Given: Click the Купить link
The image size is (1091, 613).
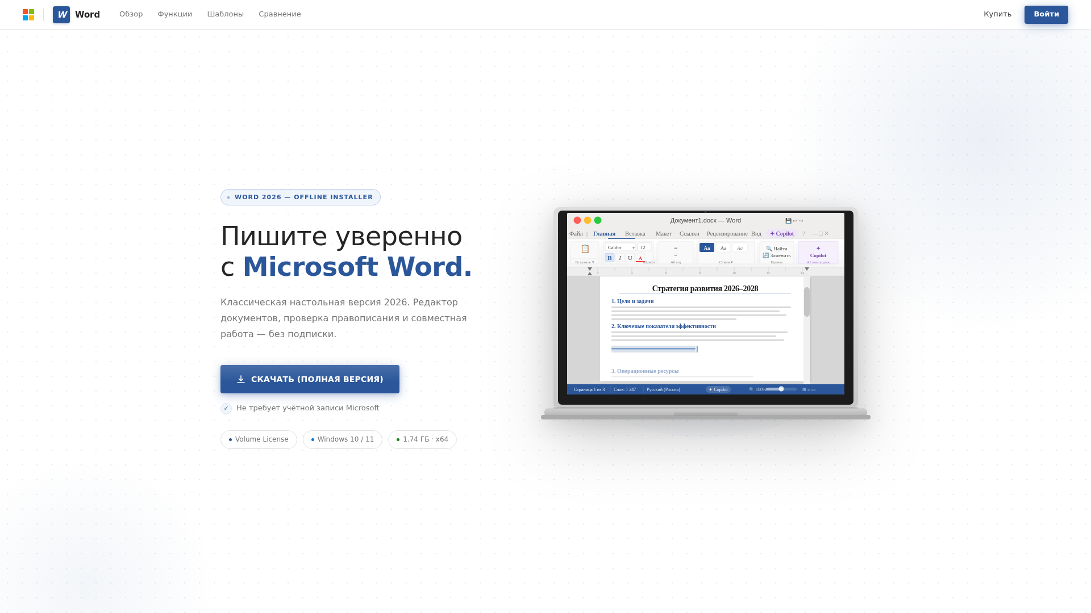Looking at the screenshot, I should (x=998, y=14).
